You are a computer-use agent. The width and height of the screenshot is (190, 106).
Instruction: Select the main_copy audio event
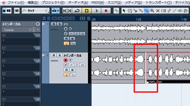pyautogui.click(x=168, y=68)
